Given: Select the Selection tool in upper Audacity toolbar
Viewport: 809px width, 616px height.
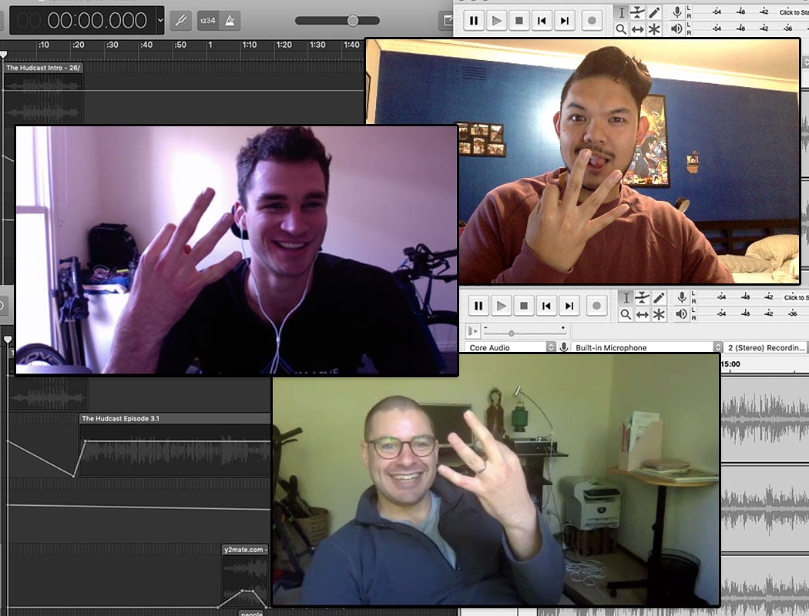Looking at the screenshot, I should (621, 12).
